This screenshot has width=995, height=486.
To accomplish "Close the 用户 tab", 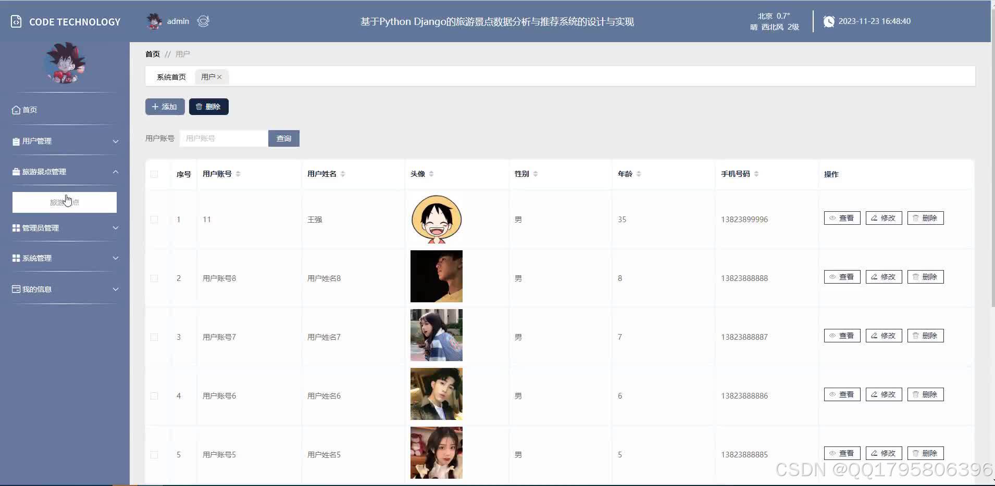I will (x=220, y=77).
